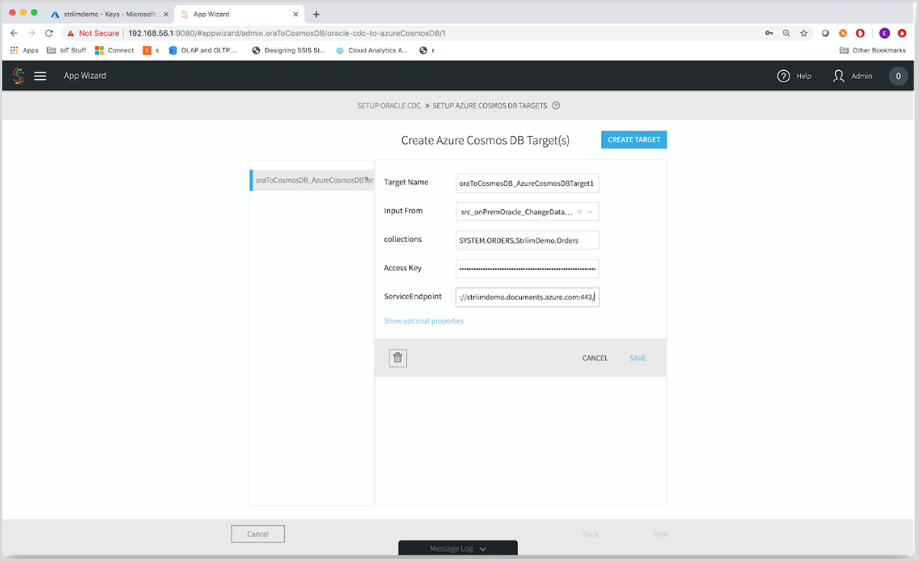This screenshot has width=919, height=561.
Task: Delete the target using the trash icon
Action: click(x=397, y=357)
